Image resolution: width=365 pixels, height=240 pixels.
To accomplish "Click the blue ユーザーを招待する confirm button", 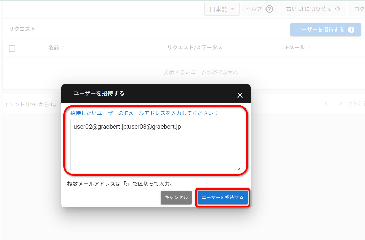I will point(222,197).
